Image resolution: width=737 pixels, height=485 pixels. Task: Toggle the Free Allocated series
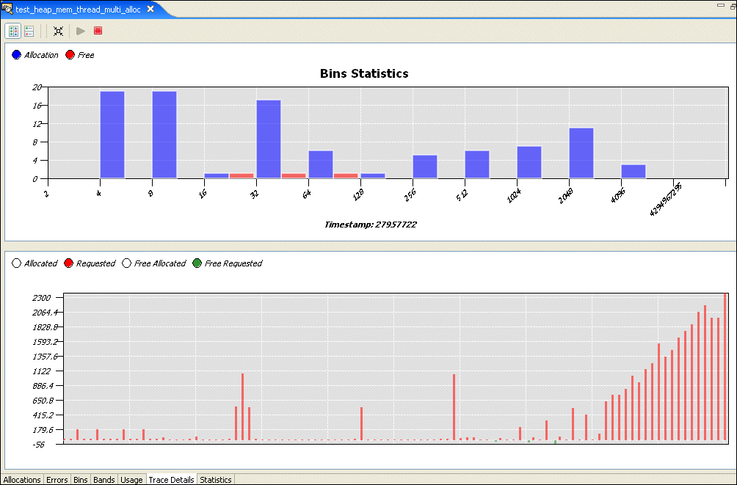click(127, 263)
